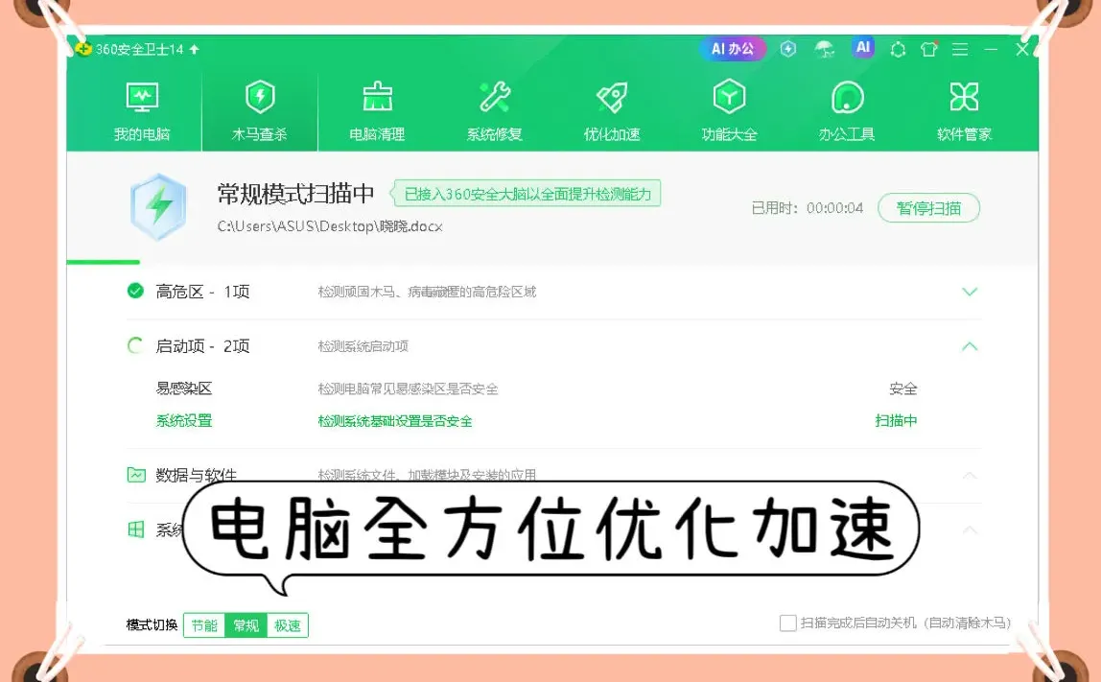Expand the 高危区 scan results
Screen dimensions: 1101x682
969,291
